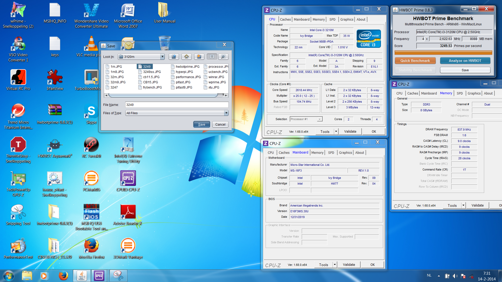
Task: Run the Quick Benchmark in HWBOT Prime
Action: point(415,61)
